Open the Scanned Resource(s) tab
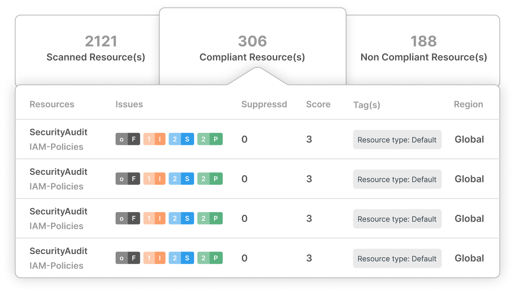515x293 pixels. pyautogui.click(x=95, y=49)
